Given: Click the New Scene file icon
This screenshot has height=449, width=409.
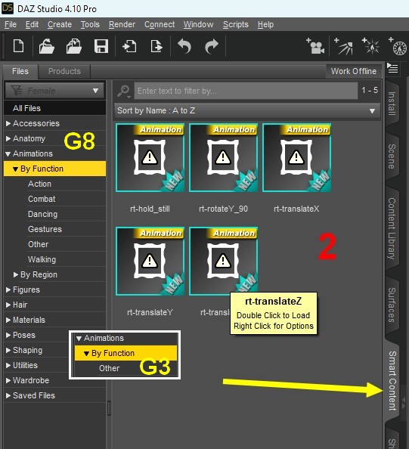Looking at the screenshot, I should [19, 46].
